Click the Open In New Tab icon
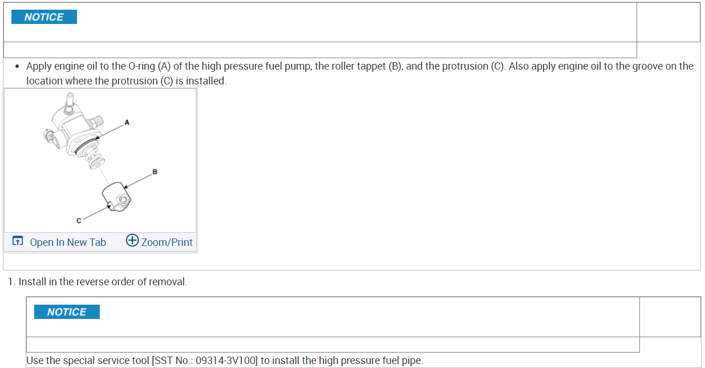The width and height of the screenshot is (705, 368). tap(18, 241)
